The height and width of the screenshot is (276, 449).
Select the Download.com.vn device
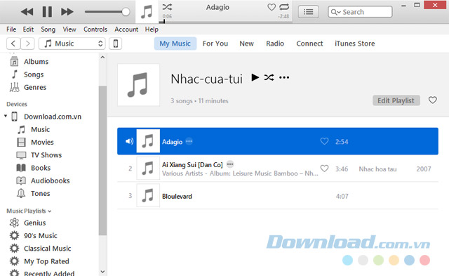[53, 117]
